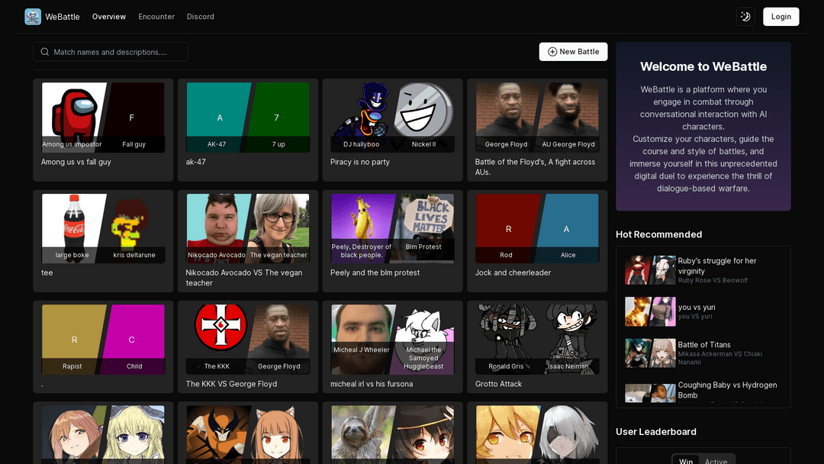The width and height of the screenshot is (824, 464).
Task: Switch the leaderboard to Active
Action: coord(716,460)
